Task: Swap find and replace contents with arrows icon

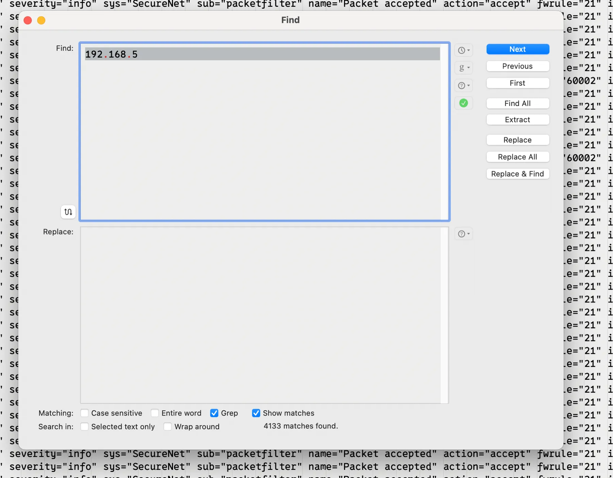Action: click(x=68, y=212)
